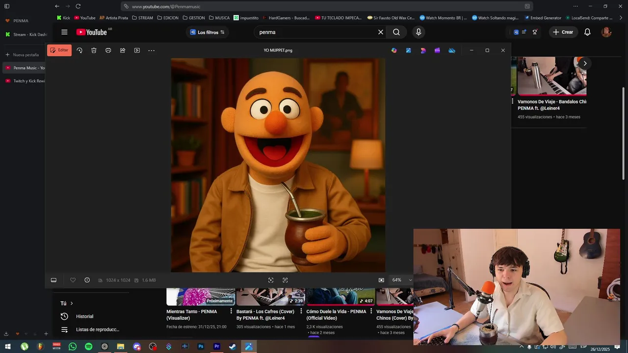Go back in the browser
628x353 pixels.
click(57, 6)
